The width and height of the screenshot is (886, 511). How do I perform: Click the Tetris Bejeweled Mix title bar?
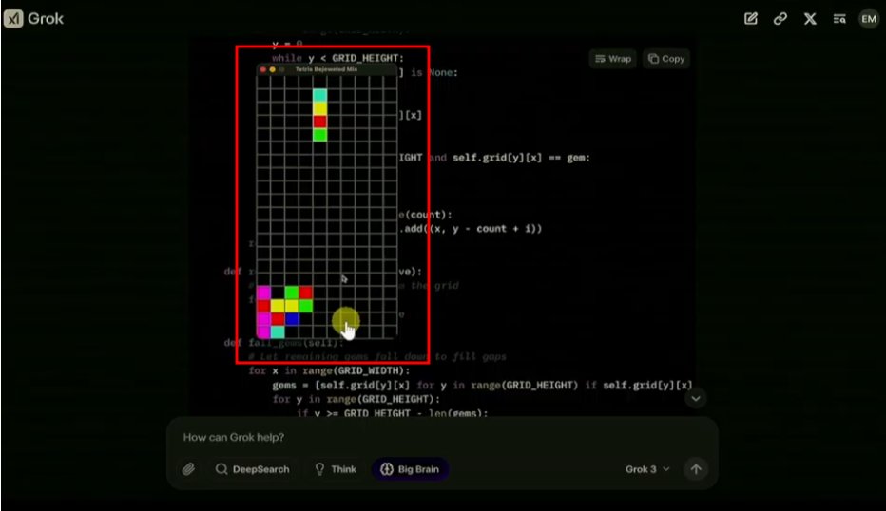tap(327, 69)
